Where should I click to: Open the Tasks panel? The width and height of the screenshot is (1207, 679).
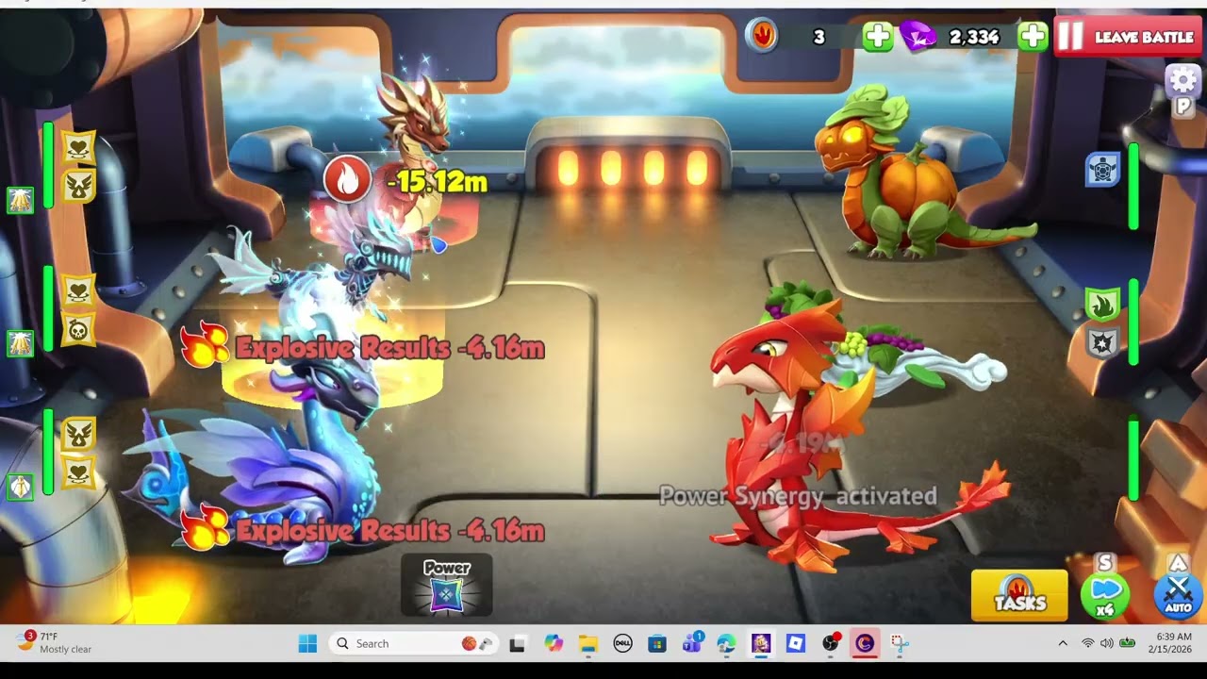(1019, 596)
